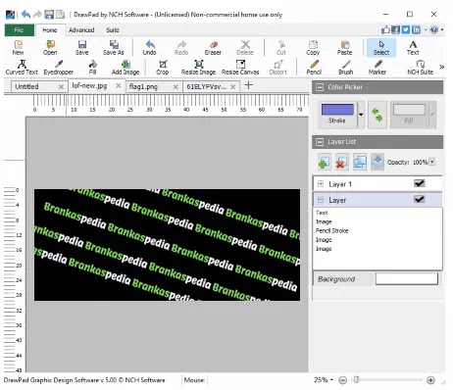Create a new drawing with New

tap(19, 48)
